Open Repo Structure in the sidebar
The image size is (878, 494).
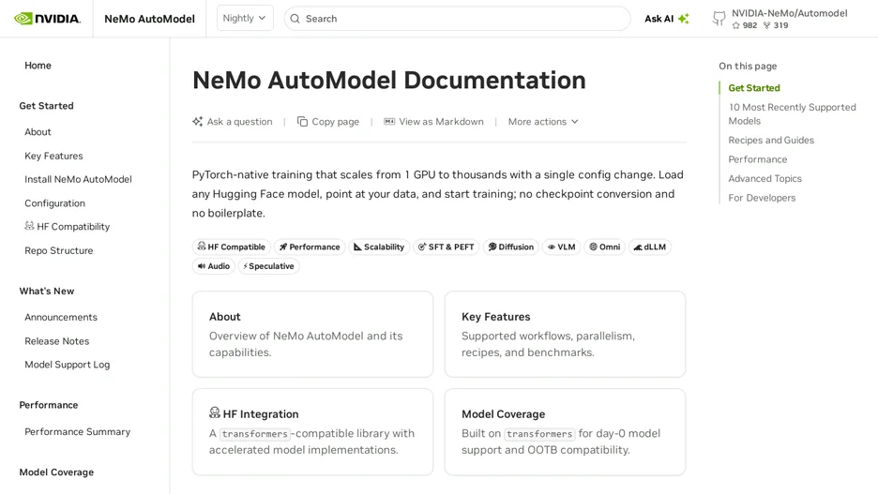click(59, 250)
